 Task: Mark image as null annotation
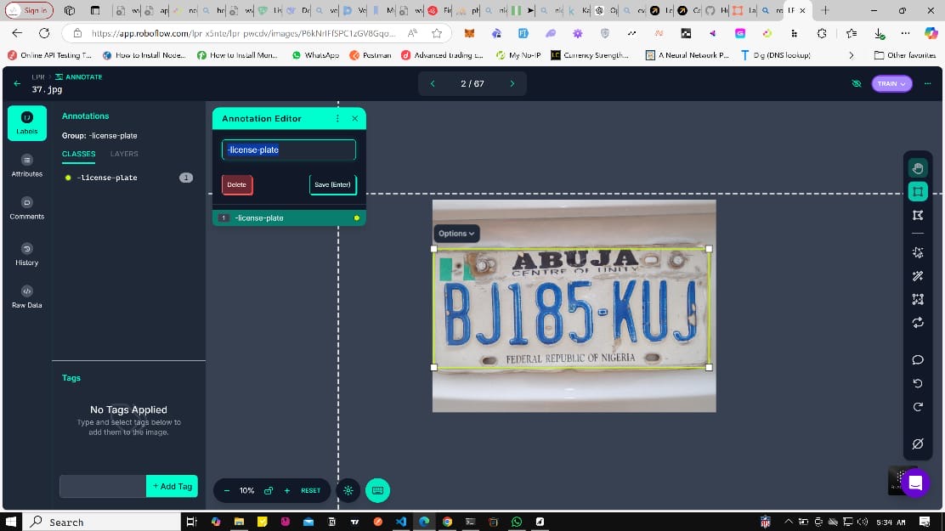click(x=918, y=443)
